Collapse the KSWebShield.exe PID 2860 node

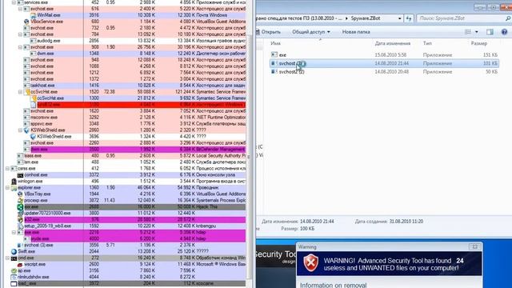(x=20, y=130)
